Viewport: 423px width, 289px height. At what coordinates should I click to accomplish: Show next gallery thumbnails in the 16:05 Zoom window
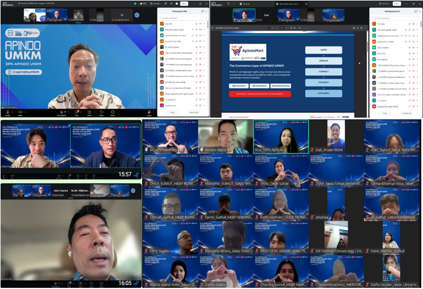133,191
